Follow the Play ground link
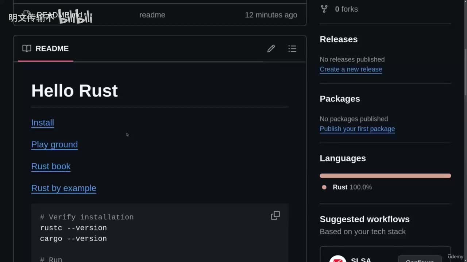467x262 pixels. [54, 144]
